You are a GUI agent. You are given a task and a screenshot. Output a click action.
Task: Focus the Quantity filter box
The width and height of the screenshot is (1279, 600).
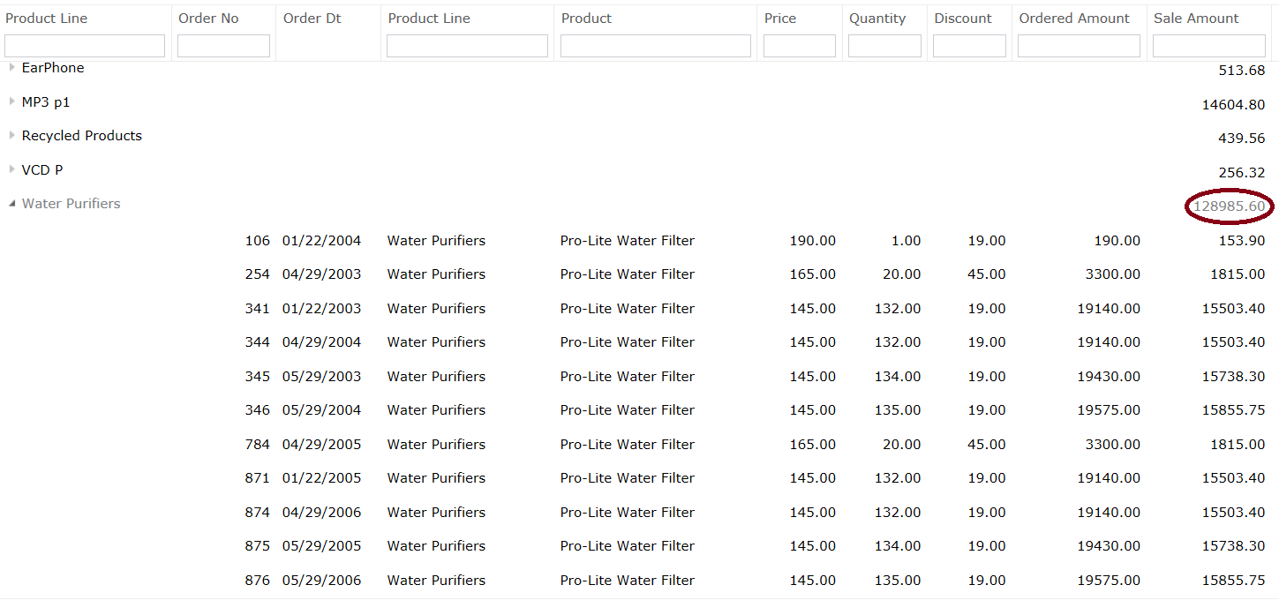[x=884, y=46]
